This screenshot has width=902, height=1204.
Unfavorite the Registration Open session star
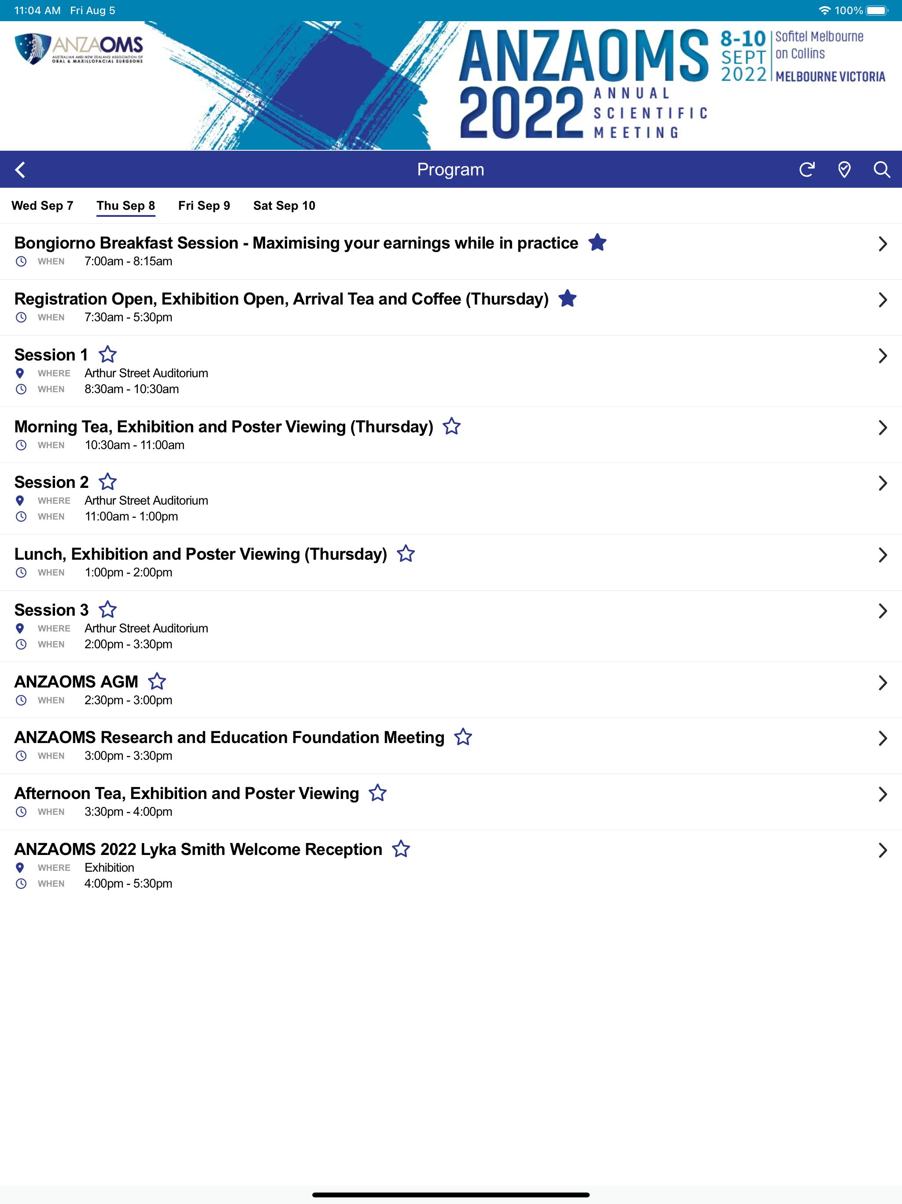point(567,299)
